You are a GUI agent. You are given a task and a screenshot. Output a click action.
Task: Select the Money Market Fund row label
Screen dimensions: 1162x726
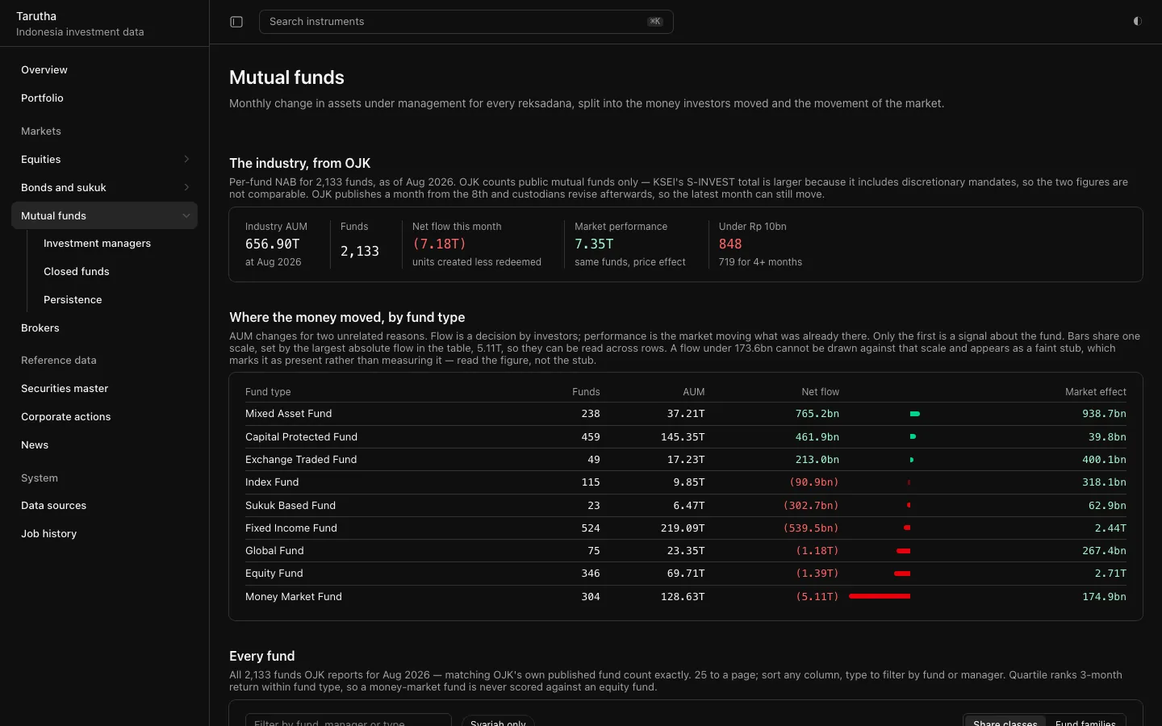point(294,597)
